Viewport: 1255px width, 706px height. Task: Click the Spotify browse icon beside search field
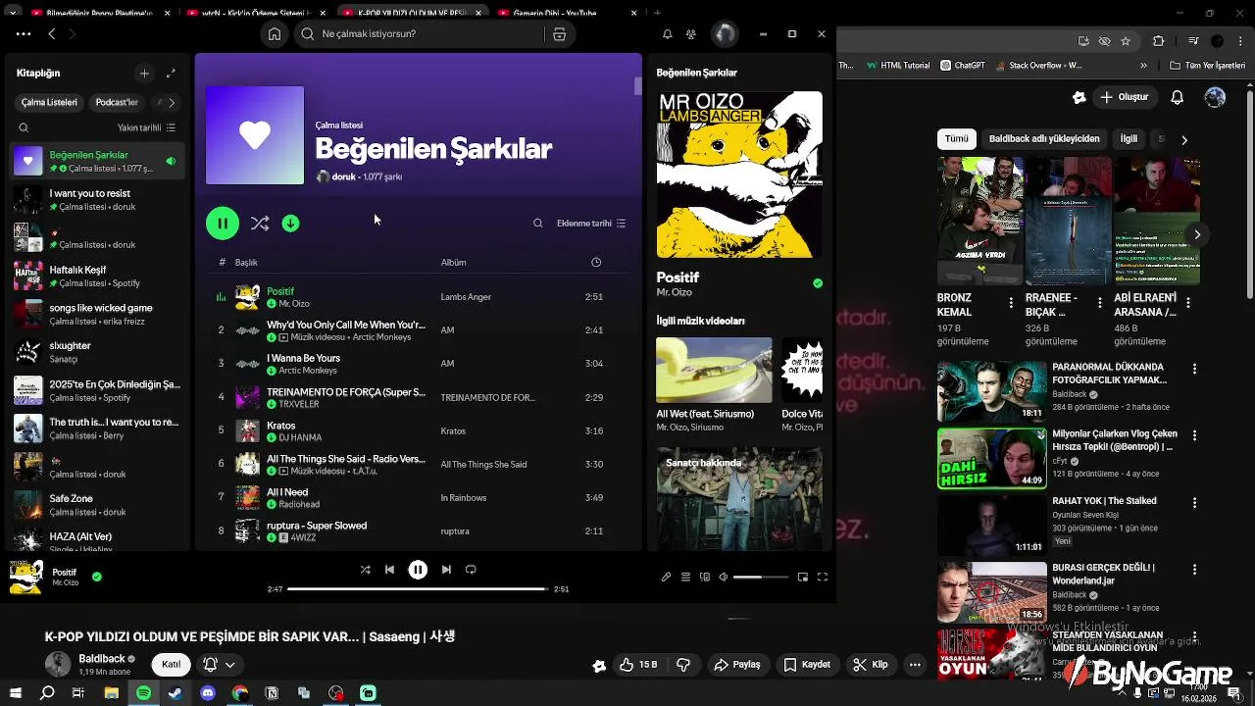559,33
